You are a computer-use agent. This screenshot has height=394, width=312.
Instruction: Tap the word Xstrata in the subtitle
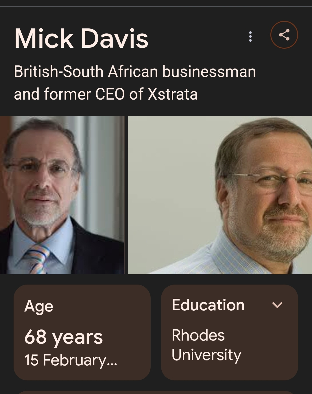tap(172, 94)
